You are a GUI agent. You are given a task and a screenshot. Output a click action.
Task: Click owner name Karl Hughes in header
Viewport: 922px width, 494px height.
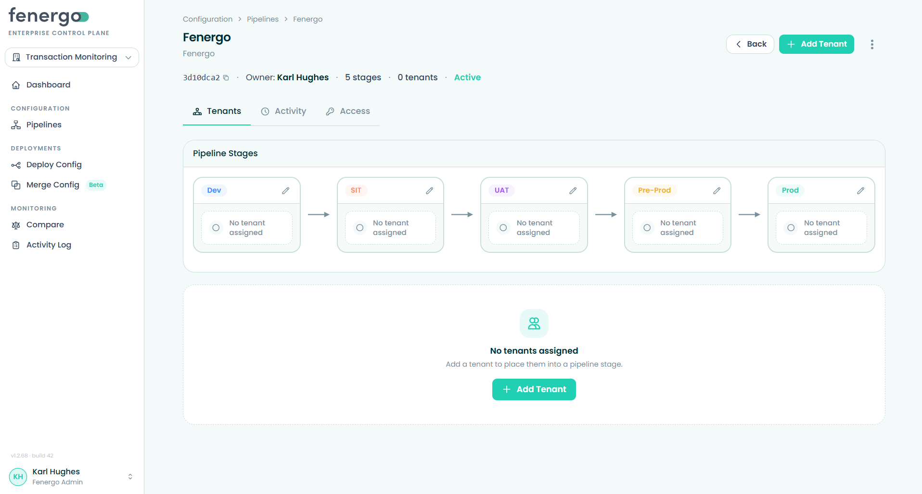303,77
